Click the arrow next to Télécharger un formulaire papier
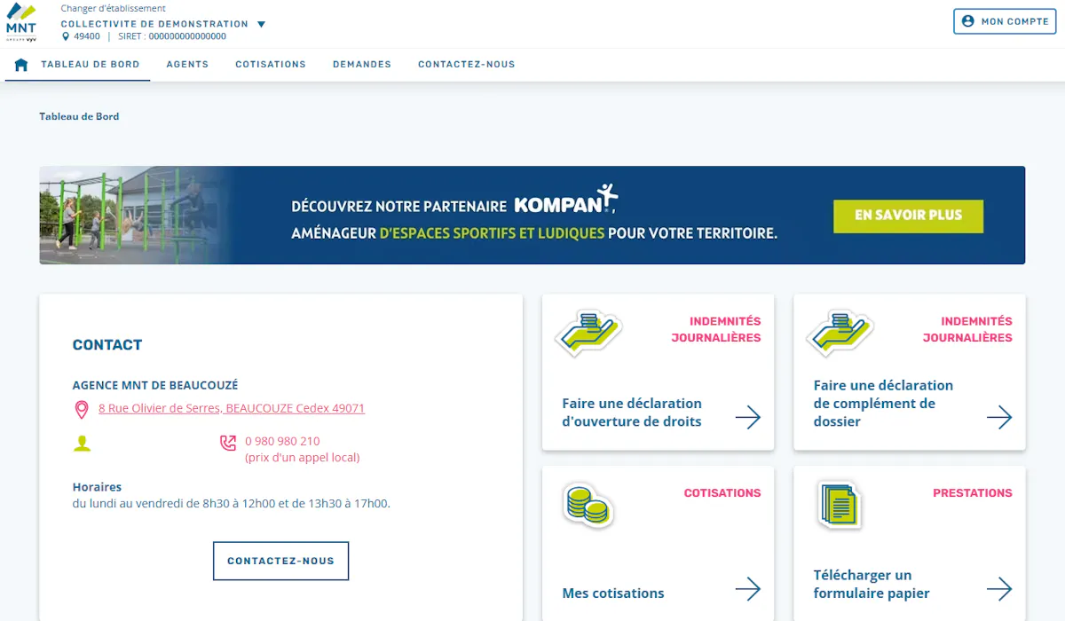1065x621 pixels. click(x=1000, y=589)
